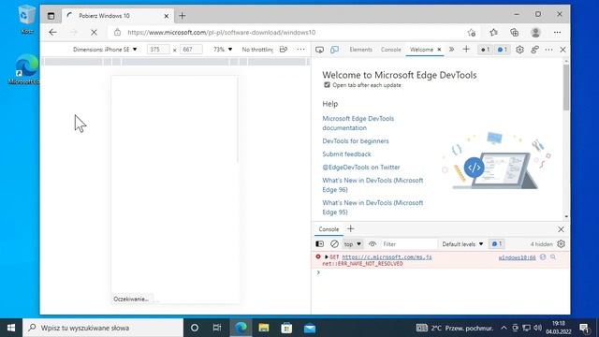The width and height of the screenshot is (599, 337).
Task: Open DevTools settings gear
Action: tap(519, 50)
